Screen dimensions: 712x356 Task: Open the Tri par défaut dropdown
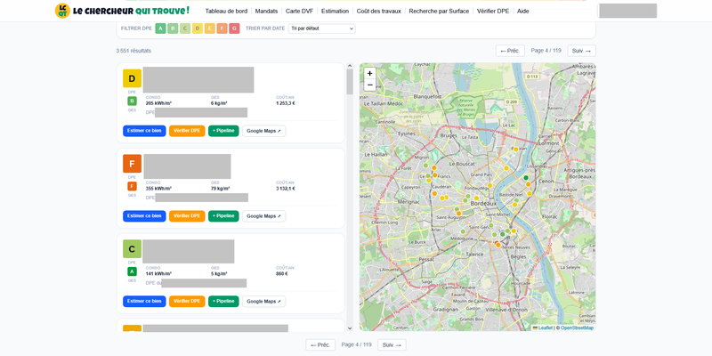pos(321,28)
